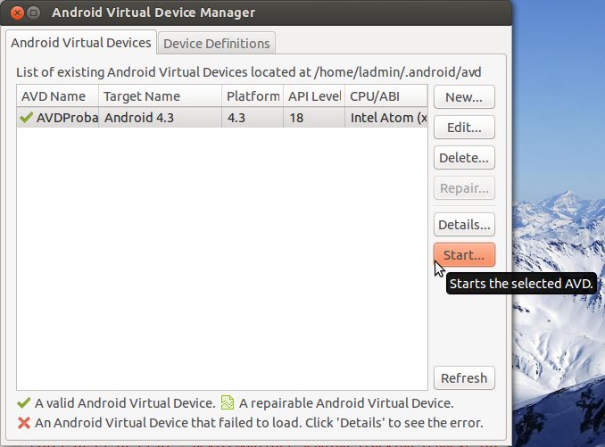Click the red X failed-to-load legend icon
The height and width of the screenshot is (447, 605).
23,423
